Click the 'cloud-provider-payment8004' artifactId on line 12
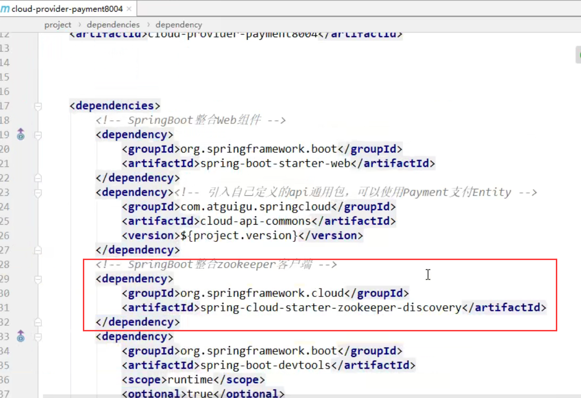 coord(232,34)
